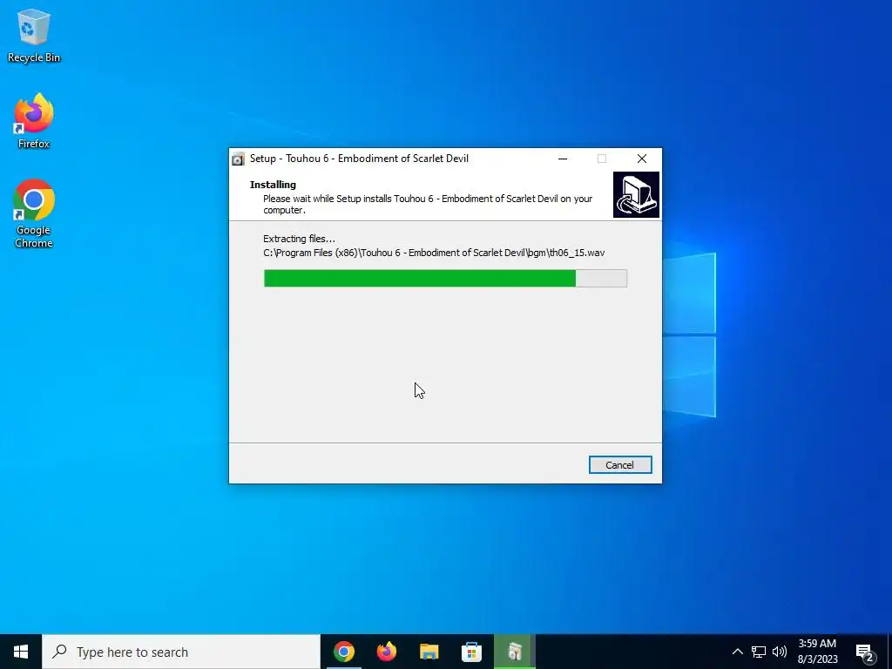Image resolution: width=892 pixels, height=669 pixels.
Task: Open the notification center icon
Action: point(865,653)
